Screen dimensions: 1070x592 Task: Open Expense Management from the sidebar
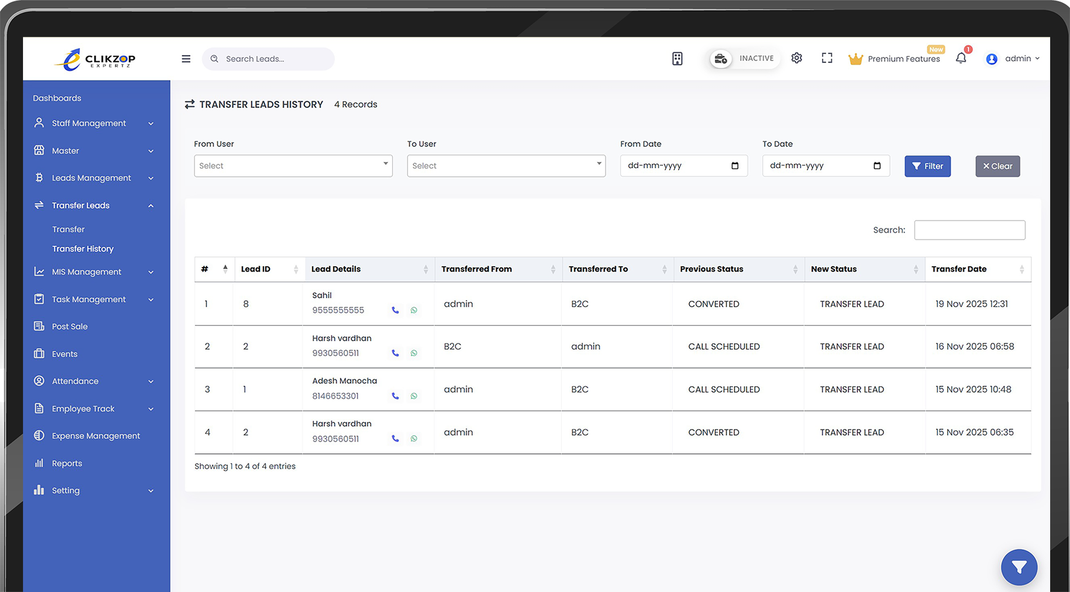(95, 436)
